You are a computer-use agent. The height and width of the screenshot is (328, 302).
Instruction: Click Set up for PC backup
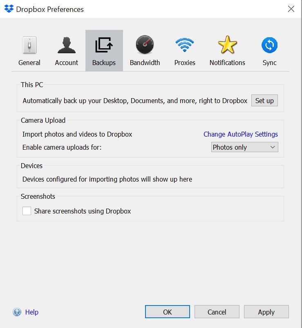tap(264, 101)
